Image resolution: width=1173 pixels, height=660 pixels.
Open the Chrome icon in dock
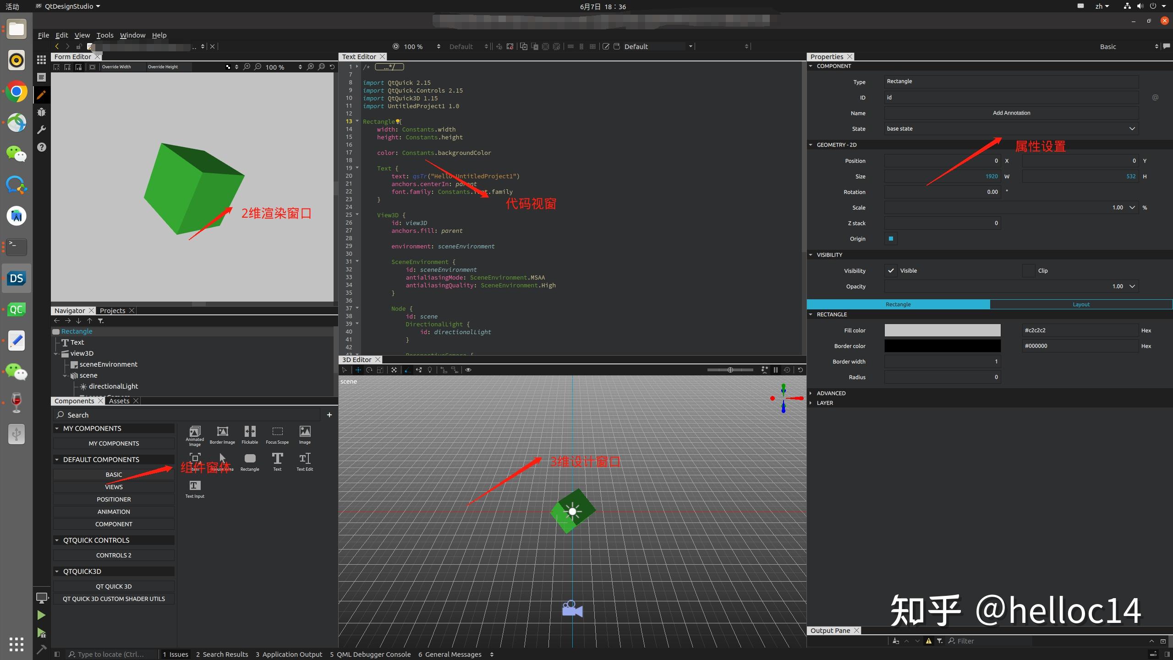pos(16,92)
